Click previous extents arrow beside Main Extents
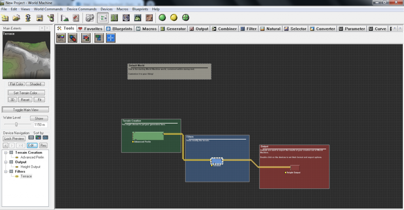Viewport: 404px width, 210px height. 42,28
